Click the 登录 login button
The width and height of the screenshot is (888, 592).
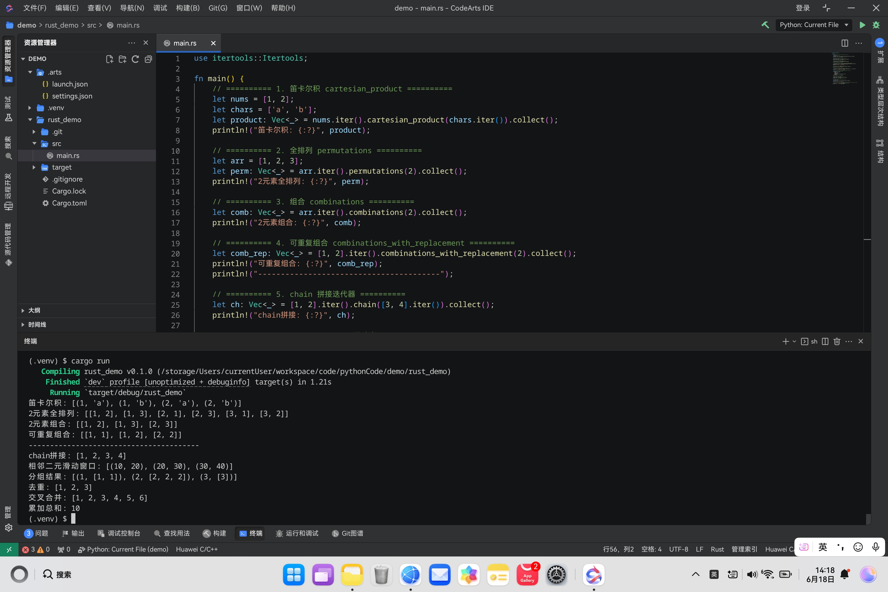coord(803,8)
